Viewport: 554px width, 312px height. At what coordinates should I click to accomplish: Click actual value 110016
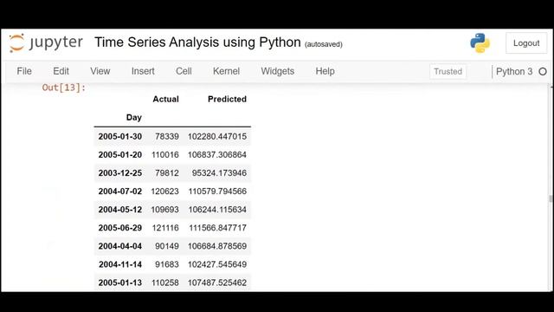click(165, 154)
